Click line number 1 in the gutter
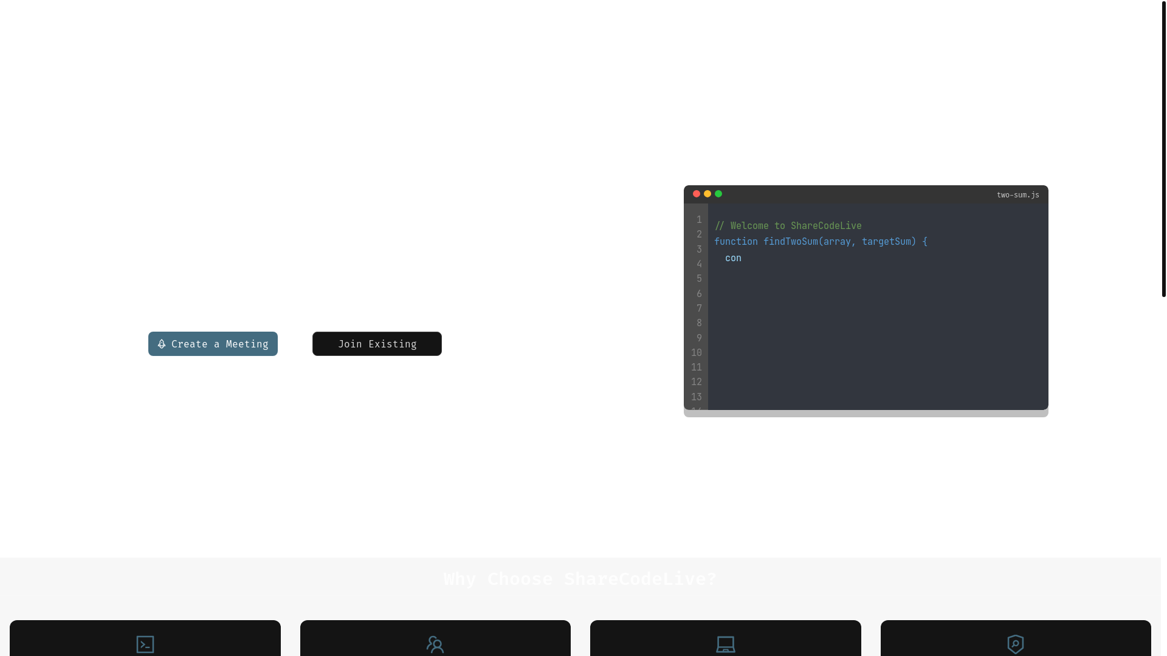 699,220
